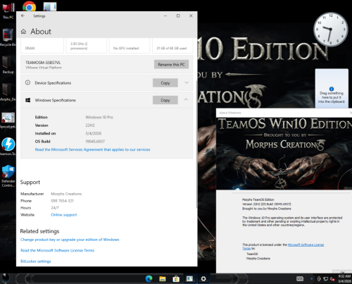Select the '3.50 GHz (2 processors)' card
The height and width of the screenshot is (284, 352).
click(86, 46)
